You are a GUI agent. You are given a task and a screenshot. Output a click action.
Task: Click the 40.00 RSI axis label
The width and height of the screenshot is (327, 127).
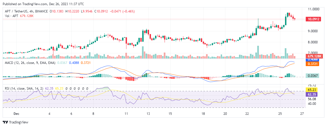tap(313, 103)
